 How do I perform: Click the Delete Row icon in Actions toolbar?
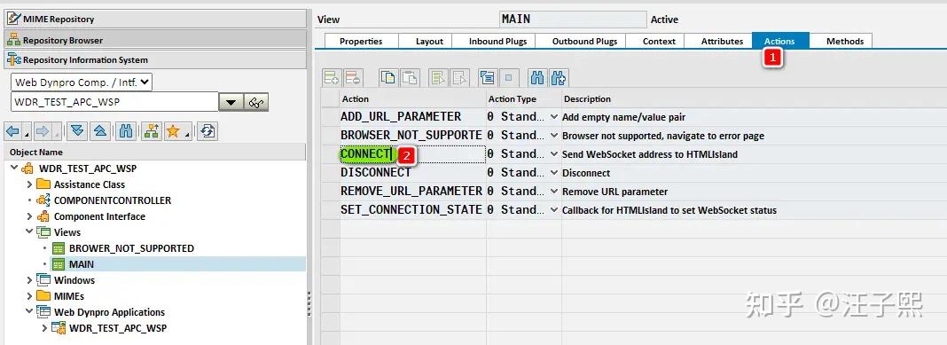pos(352,77)
